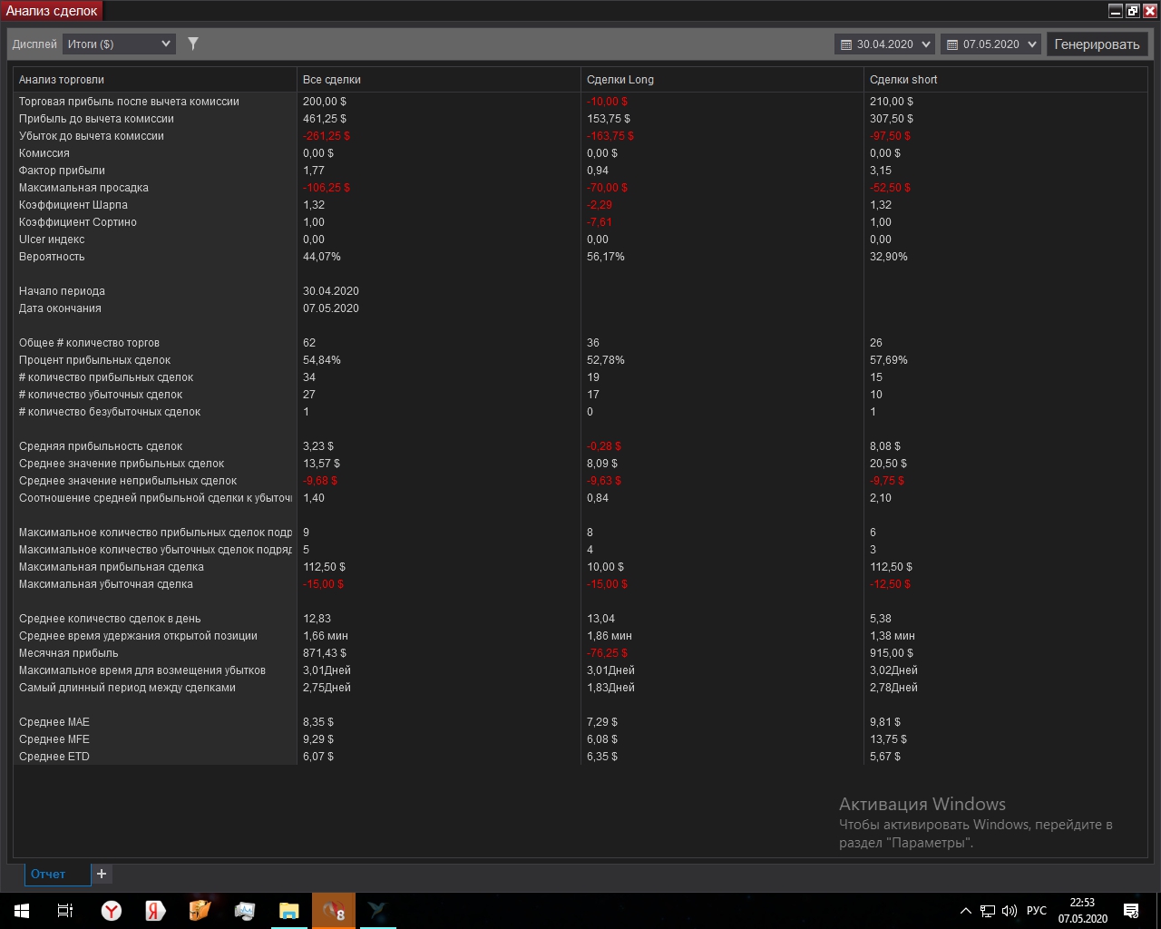Open end date picker showing 07.05.2020
Viewport: 1161px width, 929px height.
(990, 44)
